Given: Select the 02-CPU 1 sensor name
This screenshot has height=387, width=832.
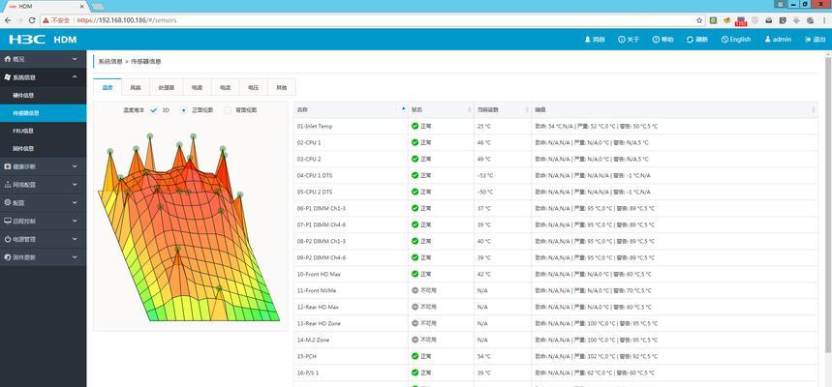Looking at the screenshot, I should pos(309,142).
